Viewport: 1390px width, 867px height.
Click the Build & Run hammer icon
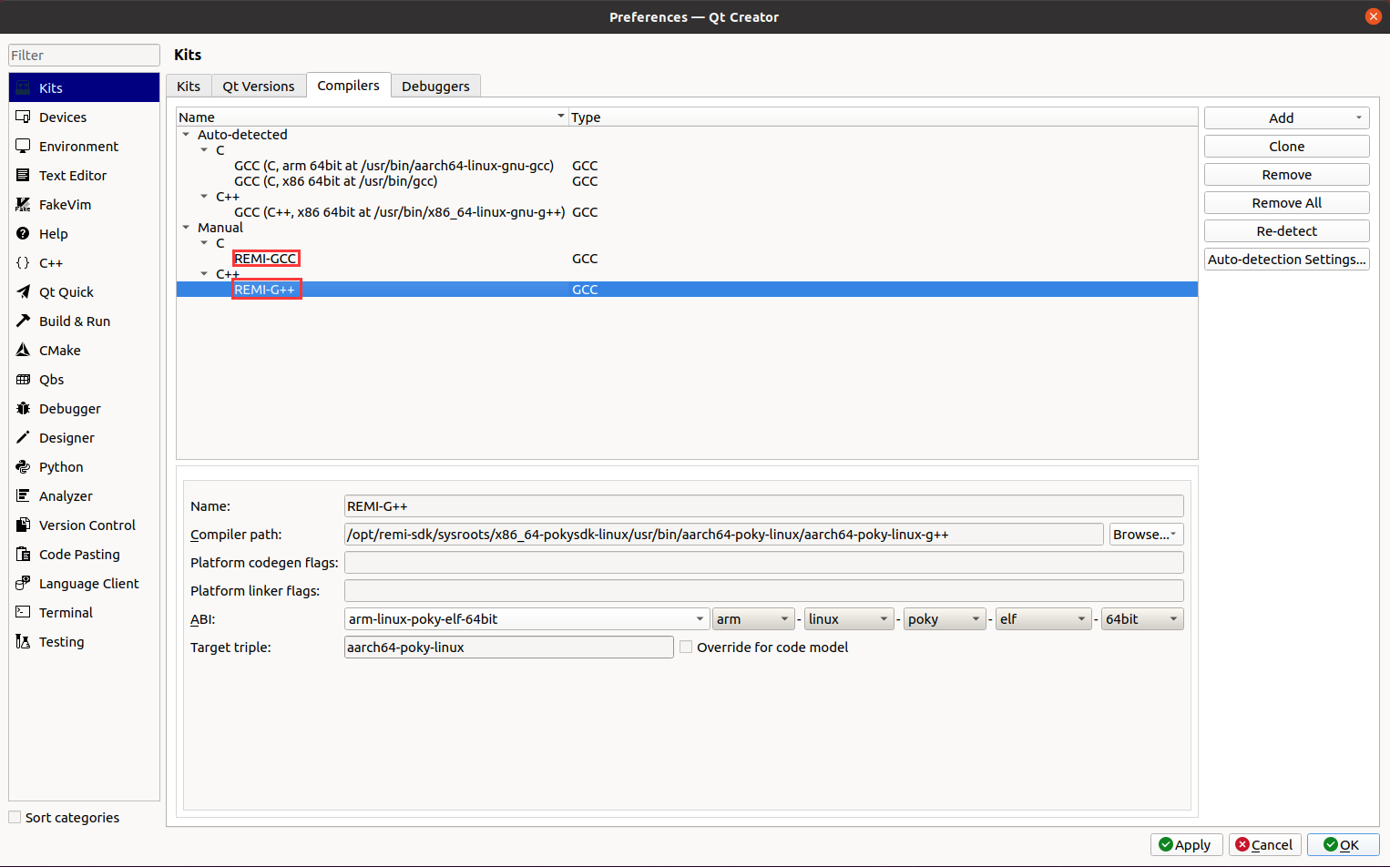tap(24, 321)
